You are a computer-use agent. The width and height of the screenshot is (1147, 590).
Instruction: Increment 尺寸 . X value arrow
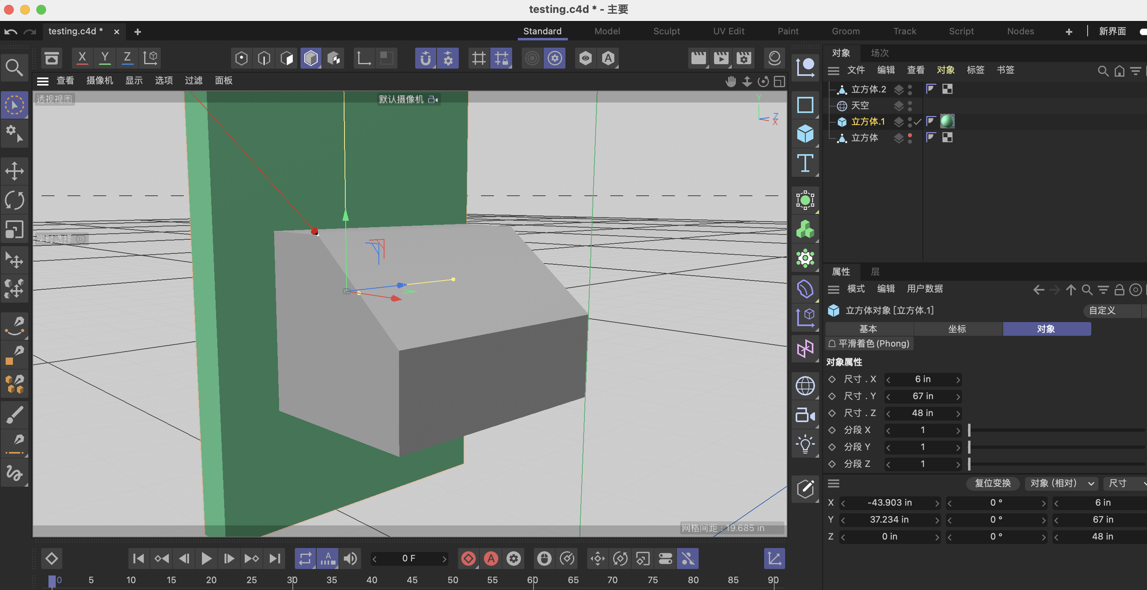click(x=958, y=380)
